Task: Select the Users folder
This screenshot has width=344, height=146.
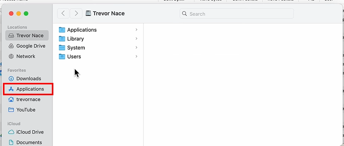Action: (98, 56)
